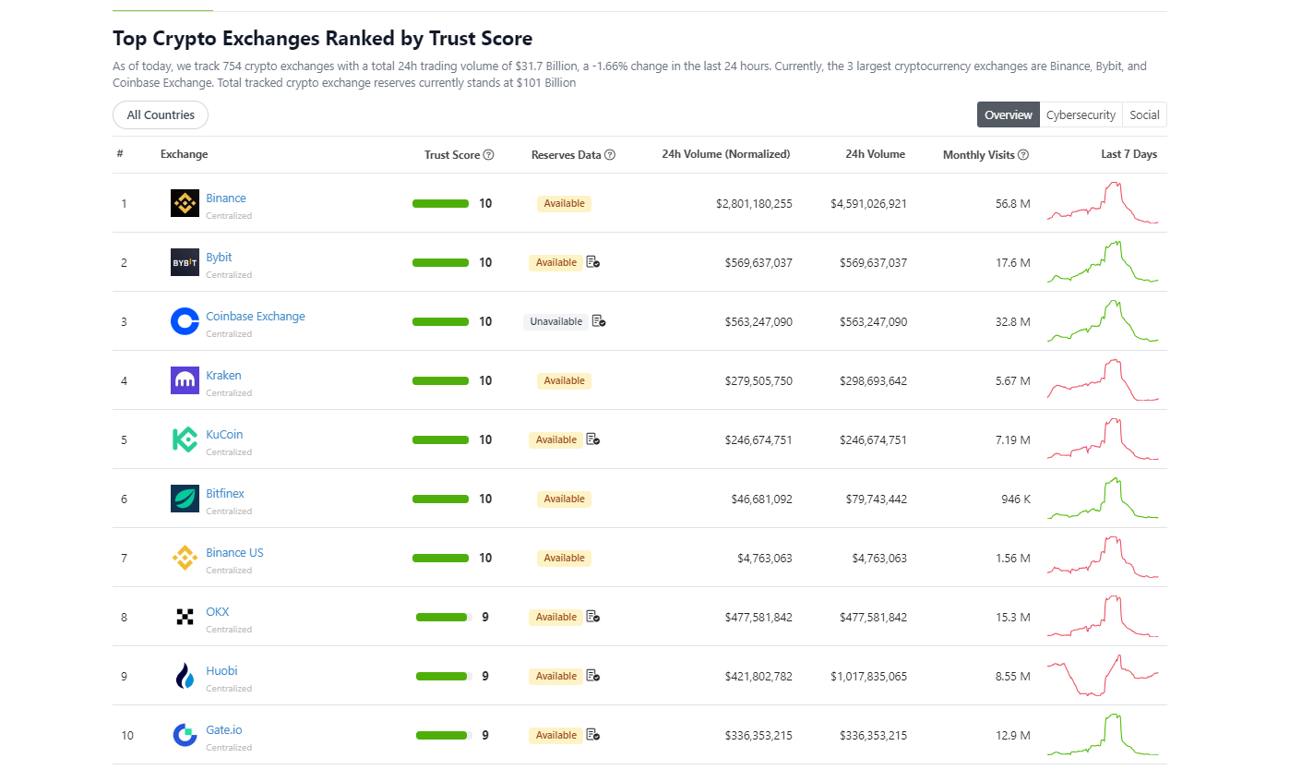Sort table by Trust Score header
The height and width of the screenshot is (770, 1290).
[x=452, y=155]
